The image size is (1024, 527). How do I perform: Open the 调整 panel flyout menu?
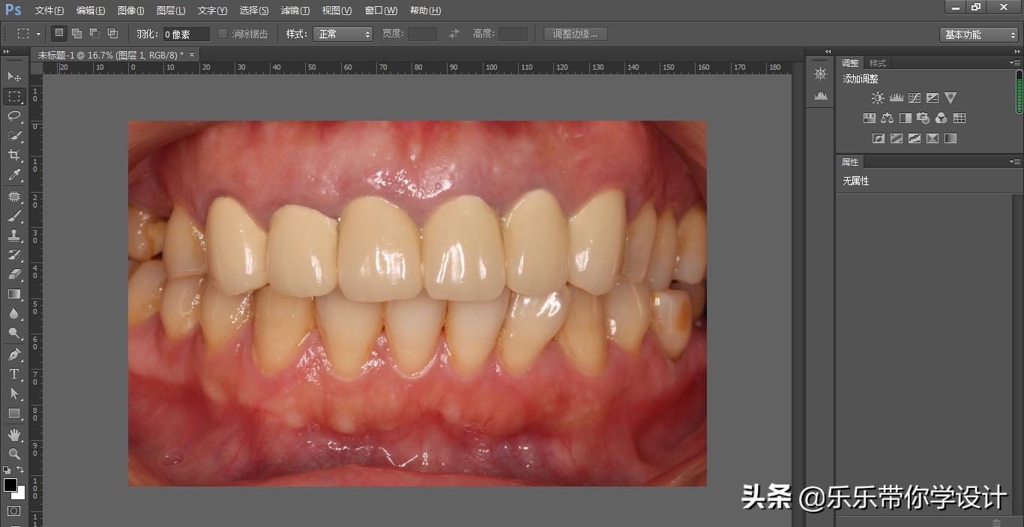(1016, 63)
